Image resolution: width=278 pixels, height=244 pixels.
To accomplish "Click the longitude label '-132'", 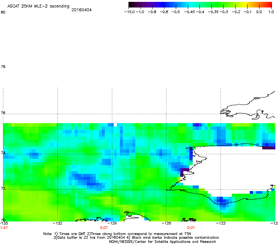I will click(x=57, y=223).
